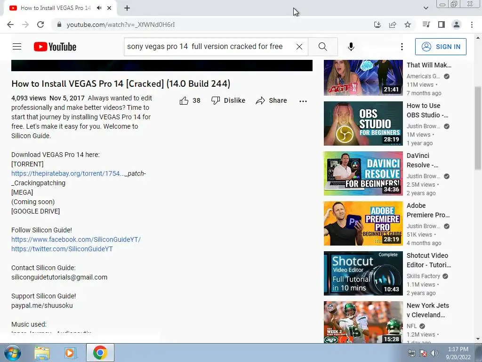Open the media controls icon in Chrome toolbar

pyautogui.click(x=426, y=25)
